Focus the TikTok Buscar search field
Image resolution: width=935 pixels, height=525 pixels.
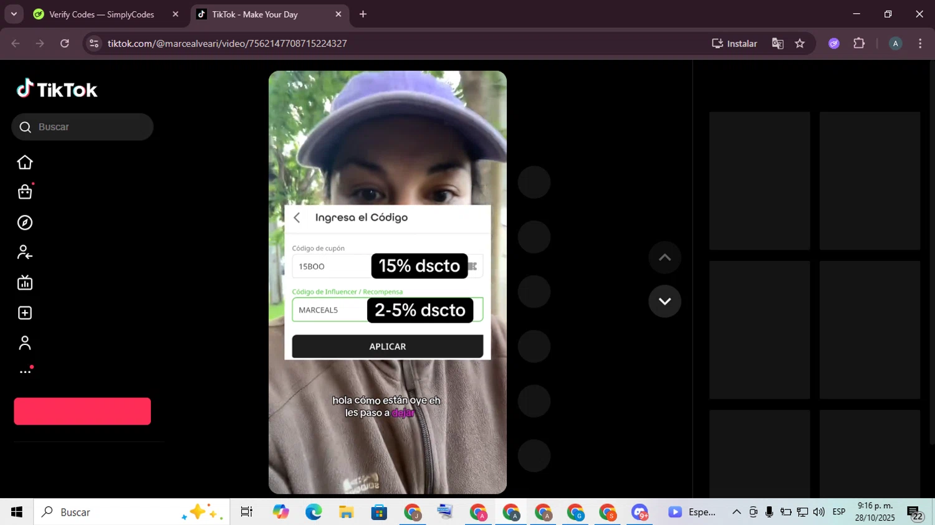pyautogui.click(x=82, y=127)
